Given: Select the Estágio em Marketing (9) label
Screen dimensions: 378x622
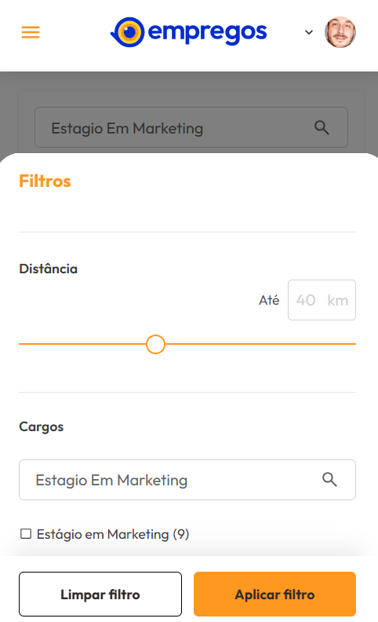Looking at the screenshot, I should [113, 534].
